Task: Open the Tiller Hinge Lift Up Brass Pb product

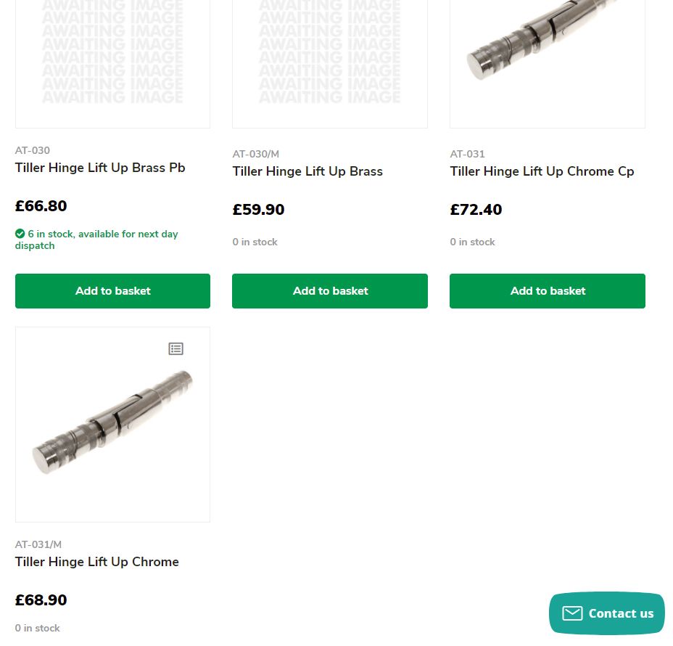Action: click(x=100, y=168)
